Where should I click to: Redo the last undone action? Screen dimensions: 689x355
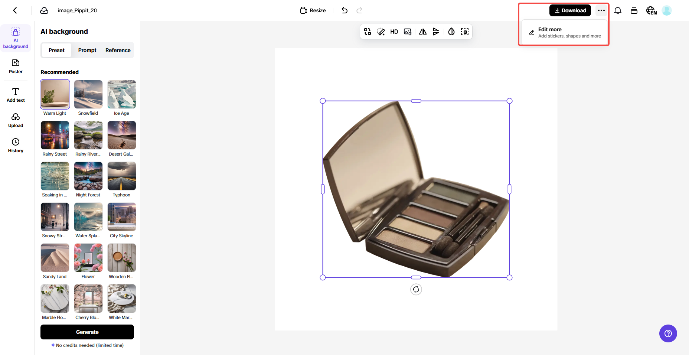[x=359, y=10]
